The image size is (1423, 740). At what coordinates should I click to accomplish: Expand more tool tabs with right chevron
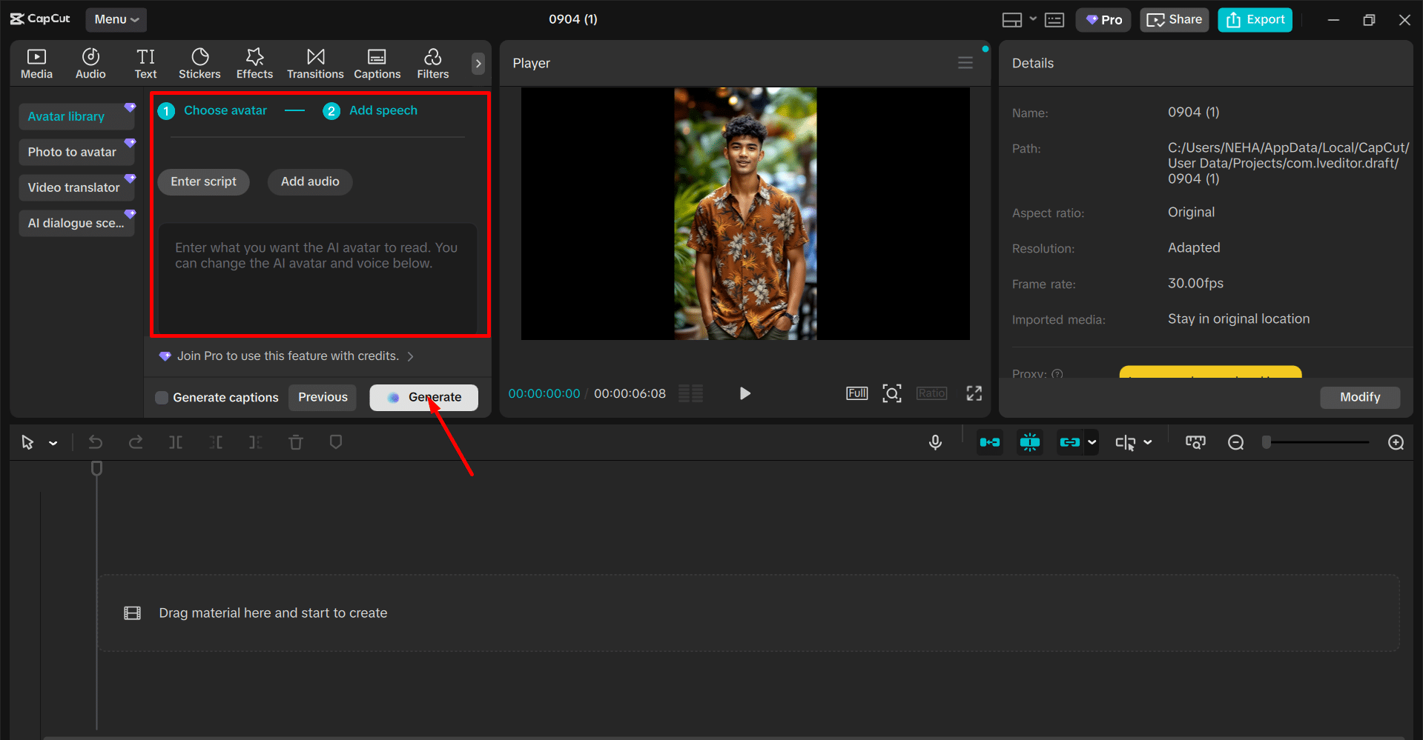click(x=478, y=64)
